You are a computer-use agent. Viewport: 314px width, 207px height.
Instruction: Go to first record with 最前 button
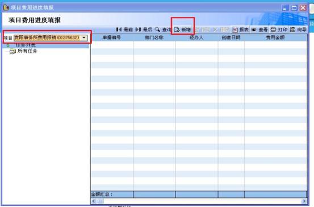pyautogui.click(x=124, y=30)
